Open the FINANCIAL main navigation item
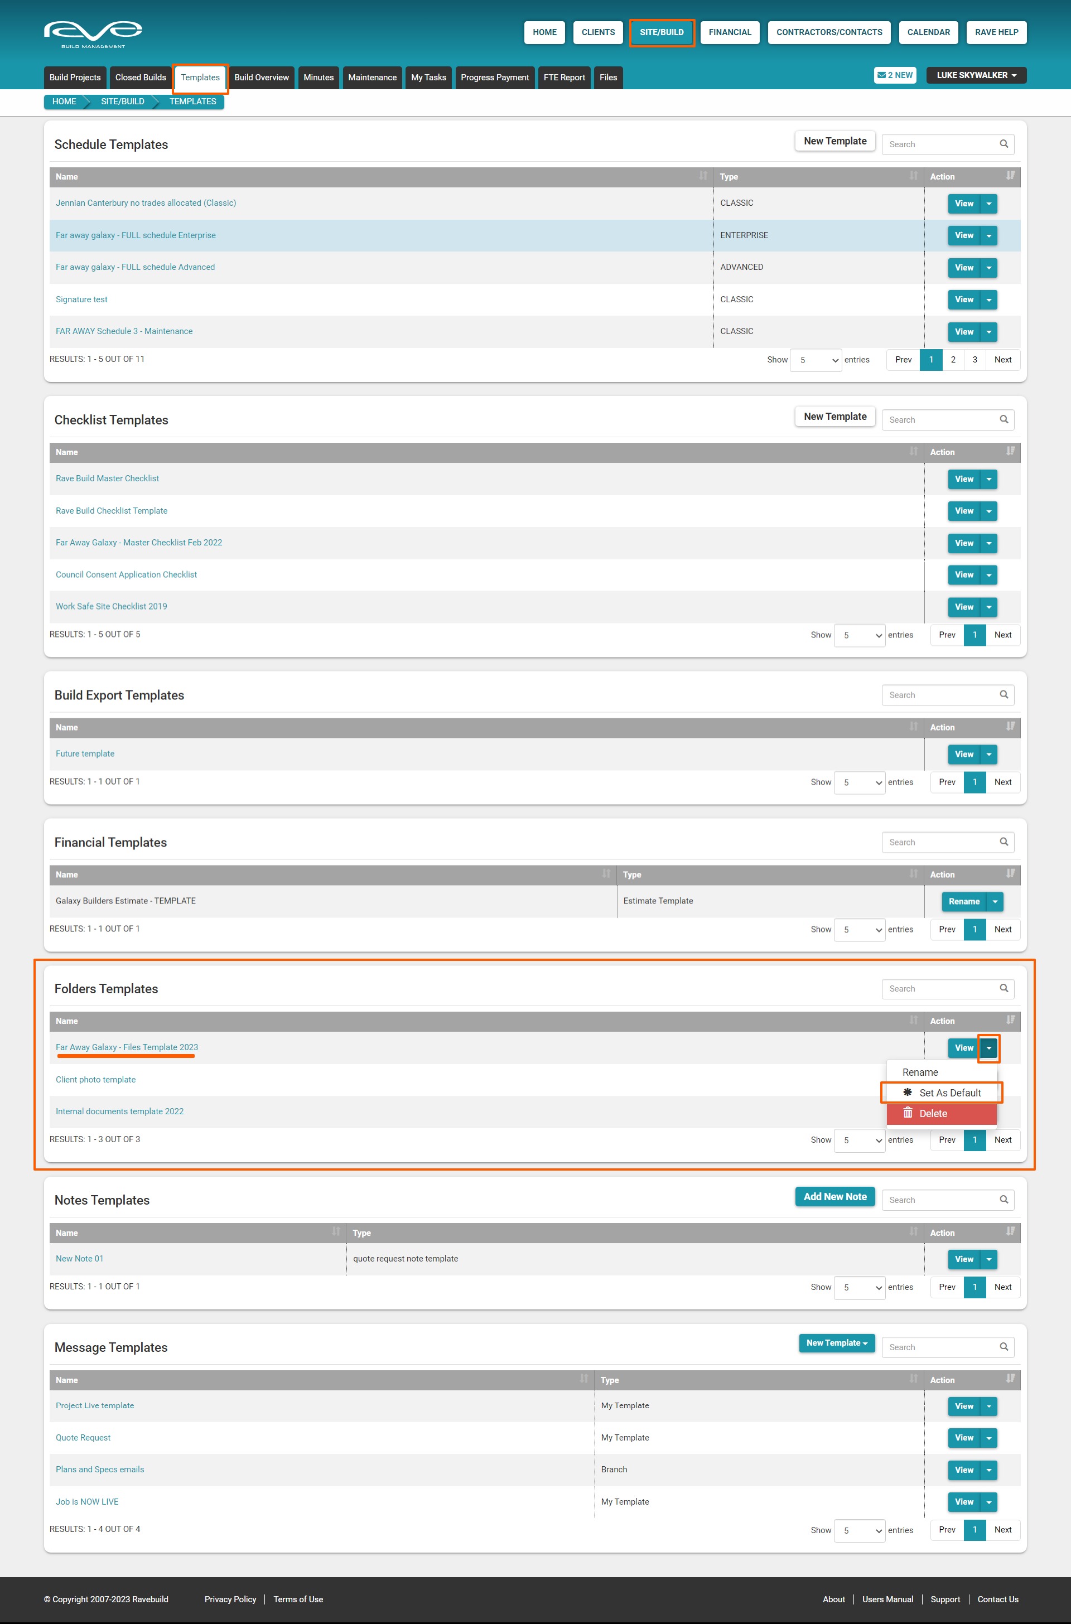 coord(730,32)
